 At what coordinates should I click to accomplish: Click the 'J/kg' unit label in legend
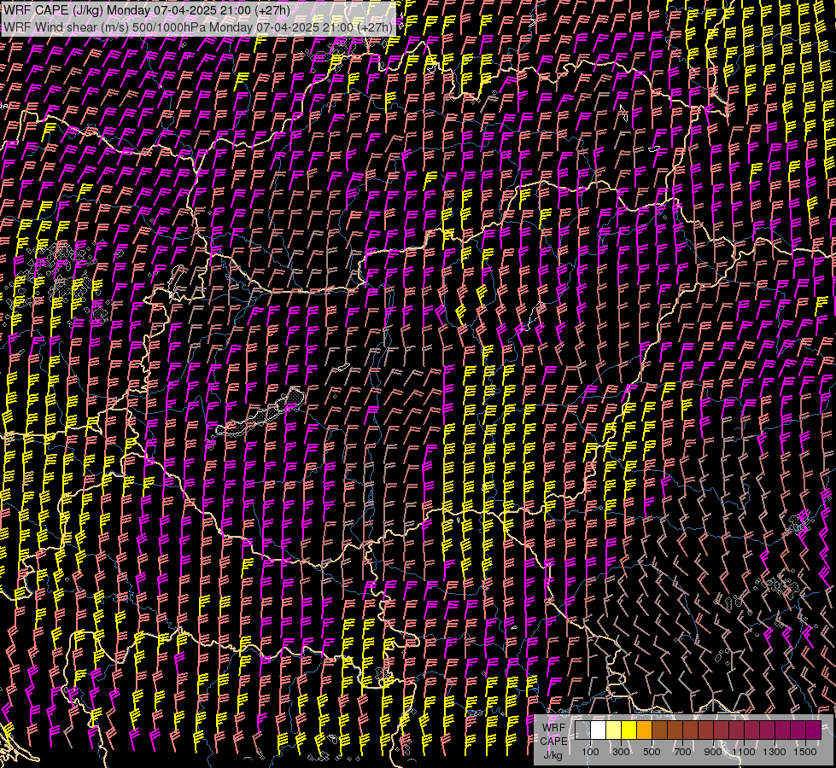pyautogui.click(x=552, y=755)
